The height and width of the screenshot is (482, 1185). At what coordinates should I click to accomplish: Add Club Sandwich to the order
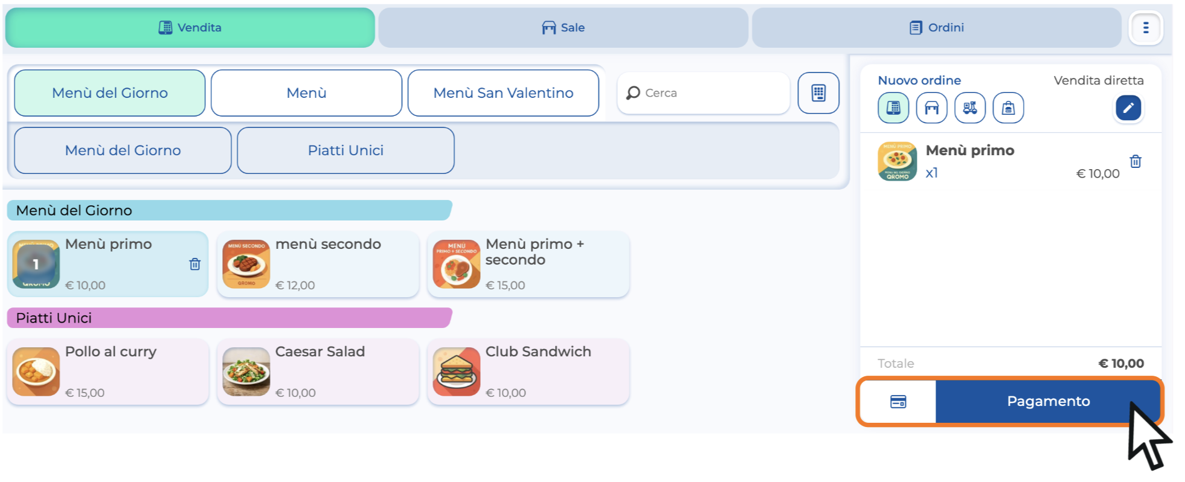tap(528, 371)
